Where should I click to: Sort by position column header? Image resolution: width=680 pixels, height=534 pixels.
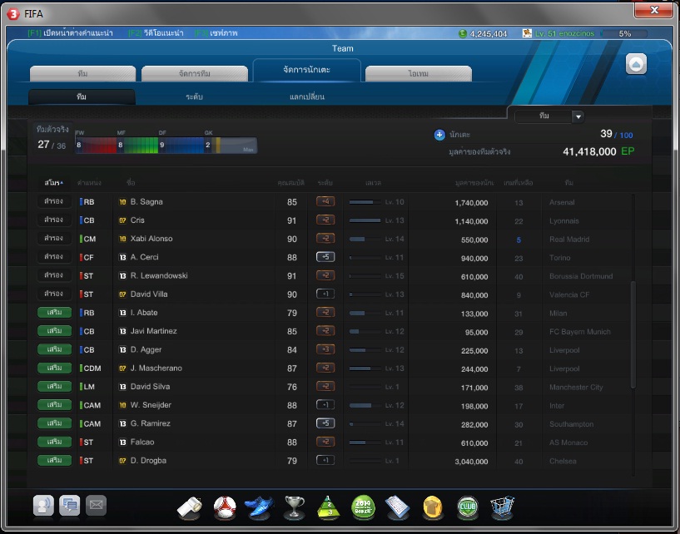tap(89, 183)
